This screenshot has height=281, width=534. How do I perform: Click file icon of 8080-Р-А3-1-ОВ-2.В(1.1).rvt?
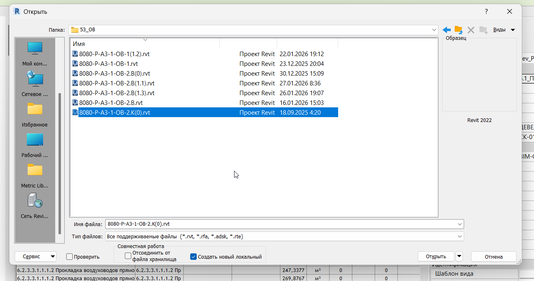point(75,83)
